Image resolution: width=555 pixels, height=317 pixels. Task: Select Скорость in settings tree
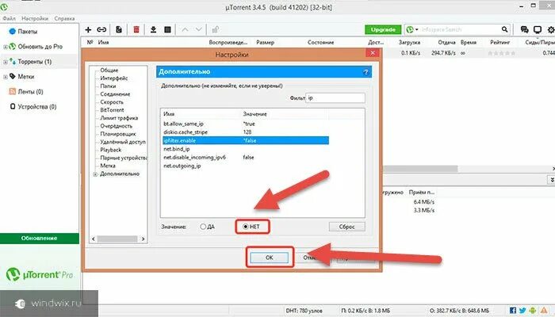pyautogui.click(x=112, y=102)
